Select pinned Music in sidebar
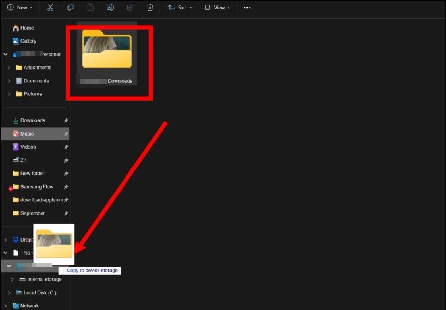This screenshot has width=446, height=310. (x=36, y=134)
